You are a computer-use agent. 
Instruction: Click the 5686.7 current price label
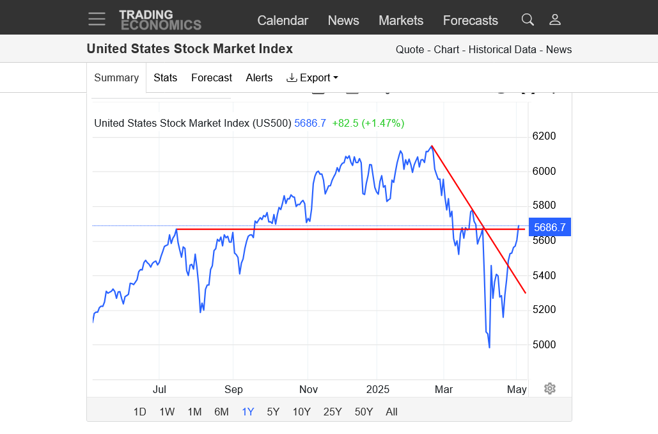point(550,227)
